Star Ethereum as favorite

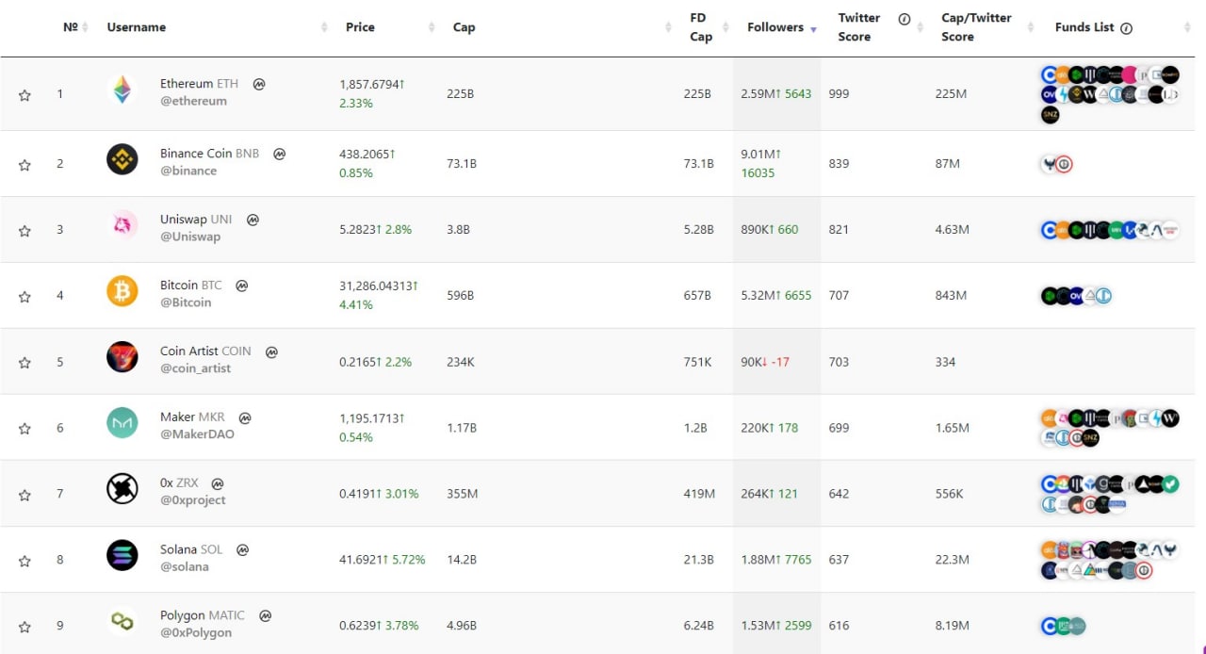tap(25, 95)
